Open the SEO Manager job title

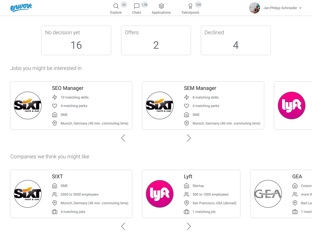(68, 88)
